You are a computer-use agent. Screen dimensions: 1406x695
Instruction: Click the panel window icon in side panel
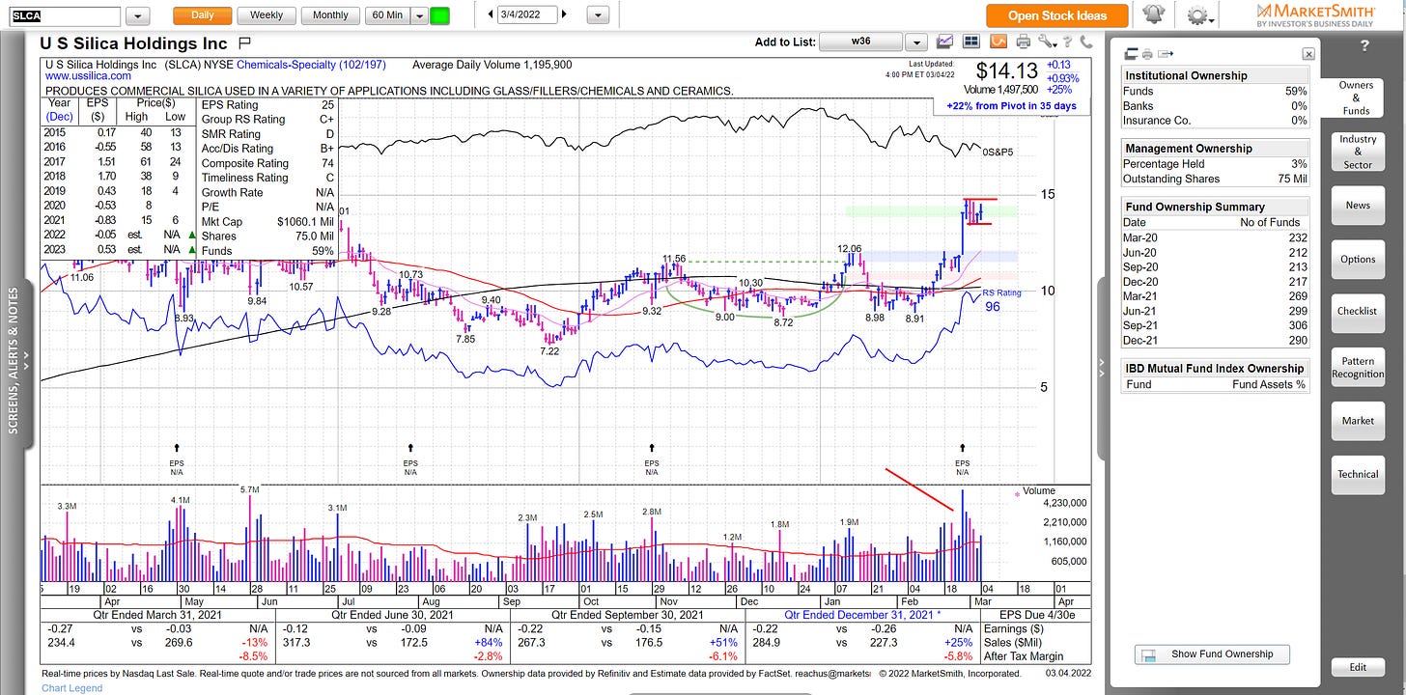point(1132,54)
